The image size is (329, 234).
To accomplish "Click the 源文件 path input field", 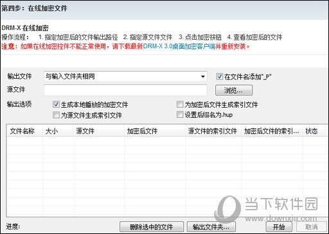I will click(x=125, y=90).
